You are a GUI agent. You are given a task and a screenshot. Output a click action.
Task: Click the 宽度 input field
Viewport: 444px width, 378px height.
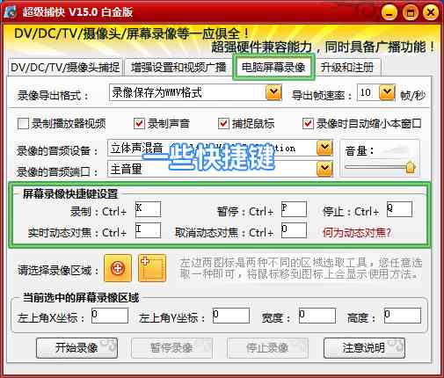(x=317, y=316)
